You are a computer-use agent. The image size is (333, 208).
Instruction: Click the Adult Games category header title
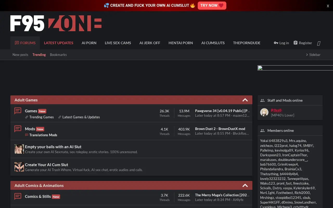pyautogui.click(x=26, y=100)
